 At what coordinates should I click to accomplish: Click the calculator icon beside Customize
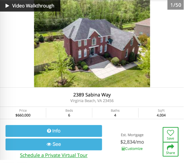coord(123,149)
